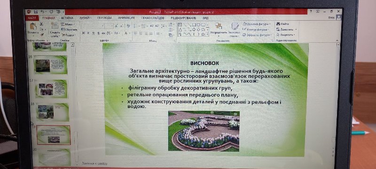Open the align text vertically icon
The image size is (376, 169).
pos(171,30)
